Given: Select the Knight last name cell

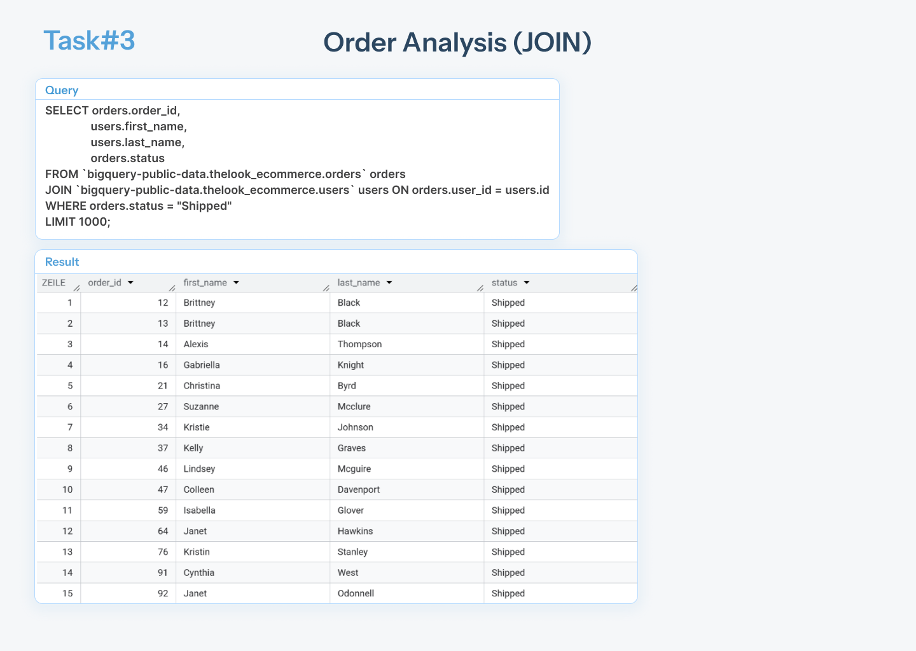Looking at the screenshot, I should click(x=407, y=365).
